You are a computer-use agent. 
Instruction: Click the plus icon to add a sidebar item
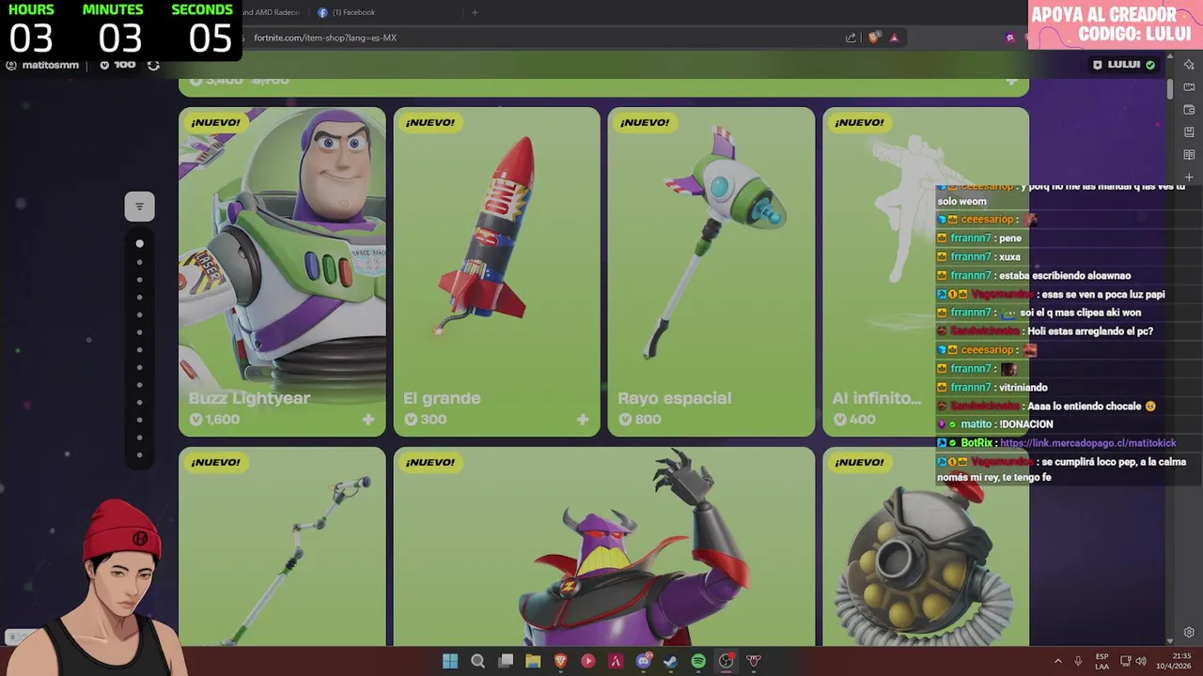pyautogui.click(x=1189, y=177)
